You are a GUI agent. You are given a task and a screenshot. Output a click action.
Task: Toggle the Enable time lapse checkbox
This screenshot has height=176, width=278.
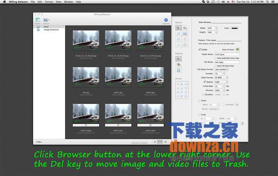click(200, 49)
